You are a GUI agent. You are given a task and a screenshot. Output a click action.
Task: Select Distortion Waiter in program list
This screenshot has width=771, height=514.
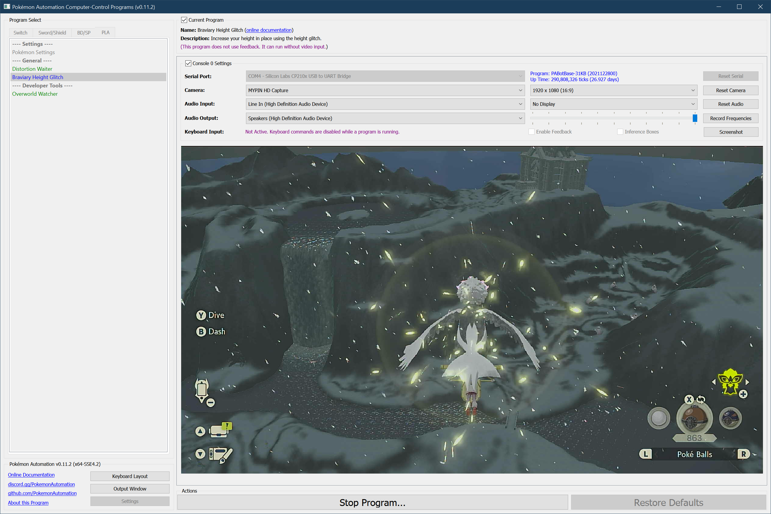(x=32, y=69)
